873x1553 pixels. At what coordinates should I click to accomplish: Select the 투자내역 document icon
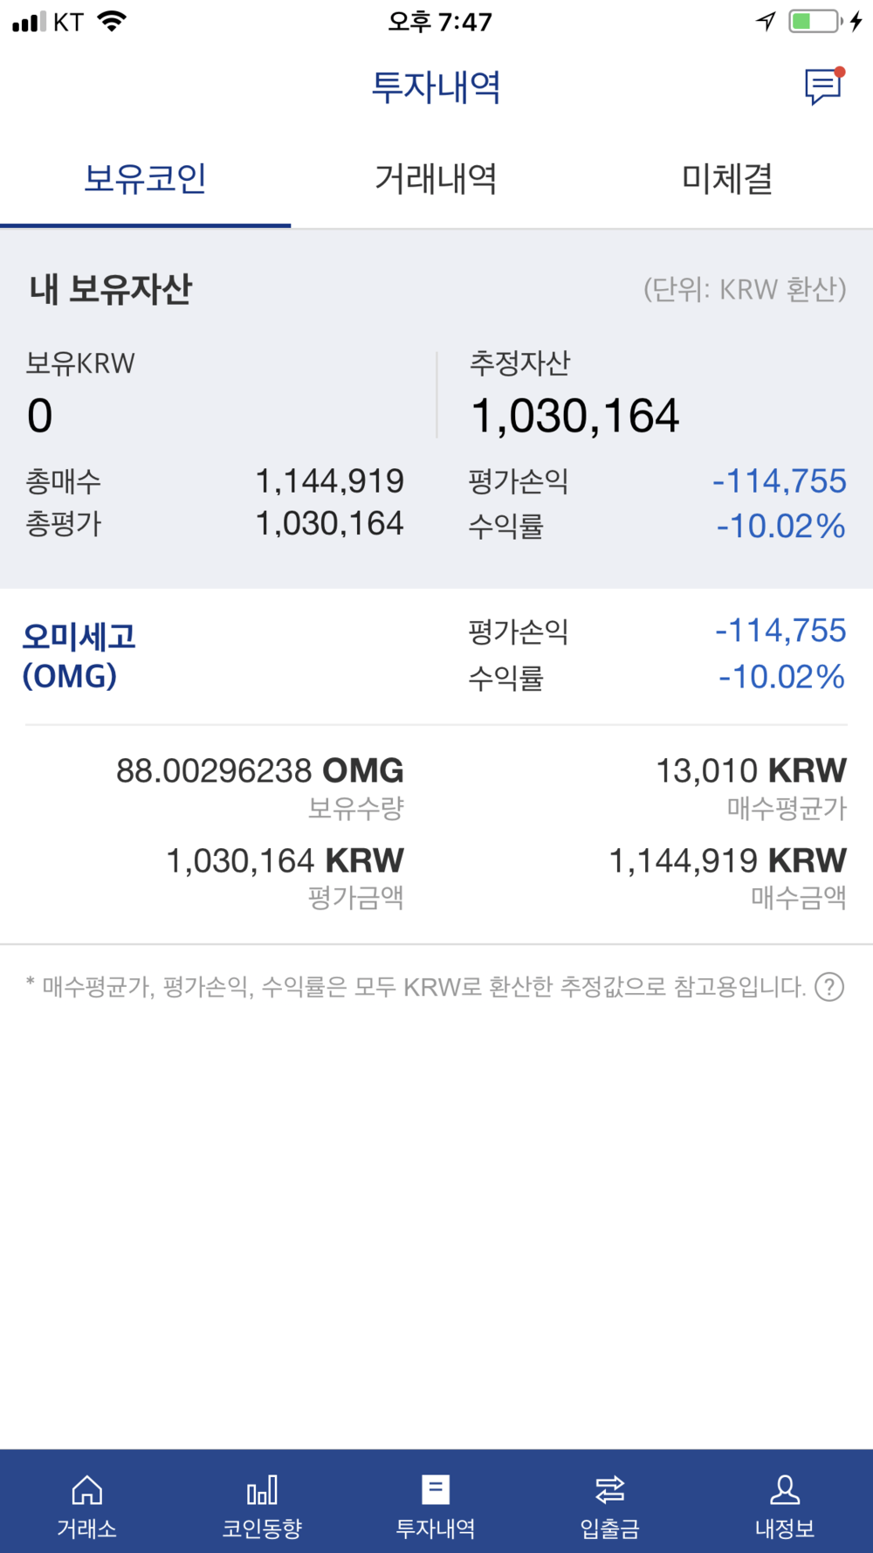click(436, 1490)
